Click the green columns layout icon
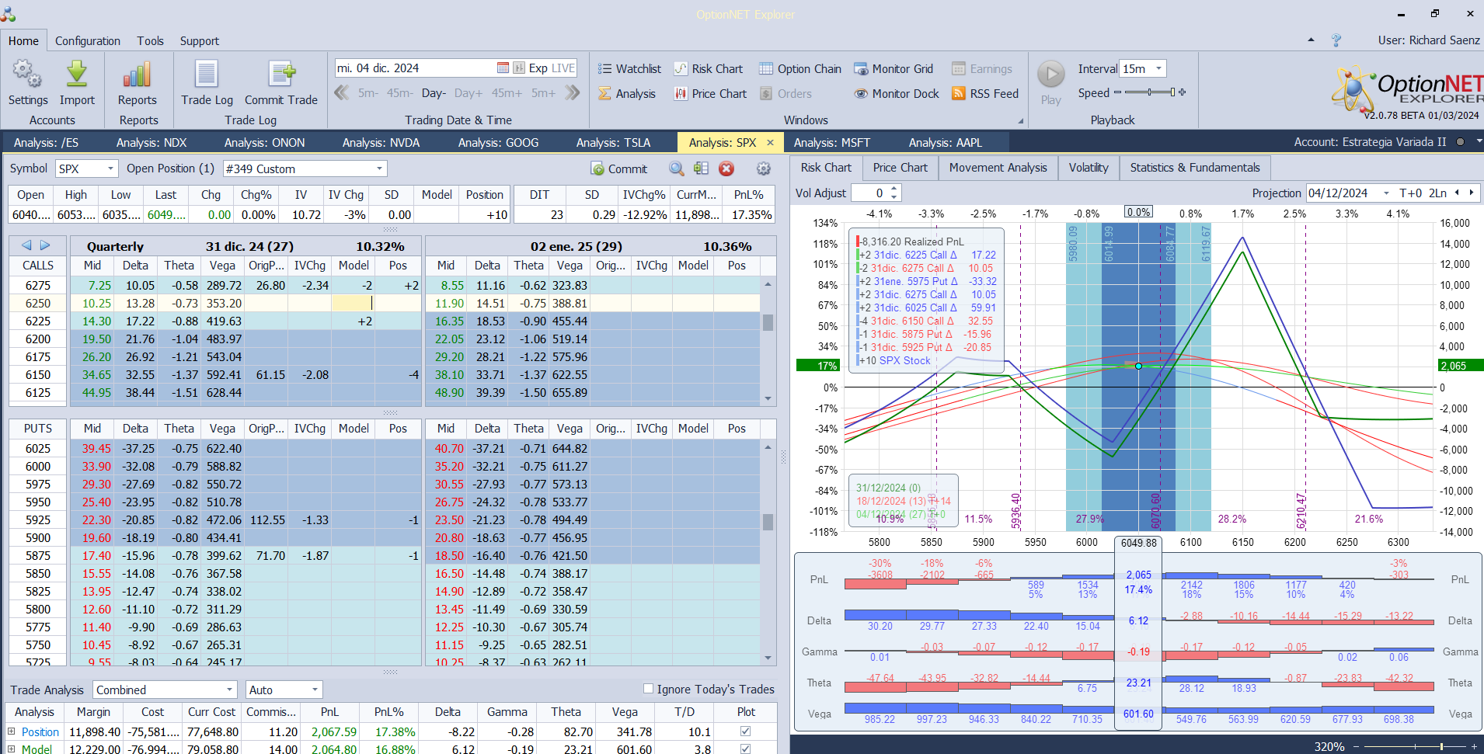 (702, 169)
